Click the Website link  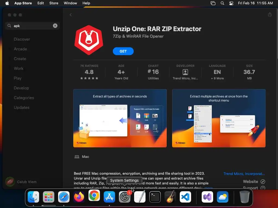[250, 182]
